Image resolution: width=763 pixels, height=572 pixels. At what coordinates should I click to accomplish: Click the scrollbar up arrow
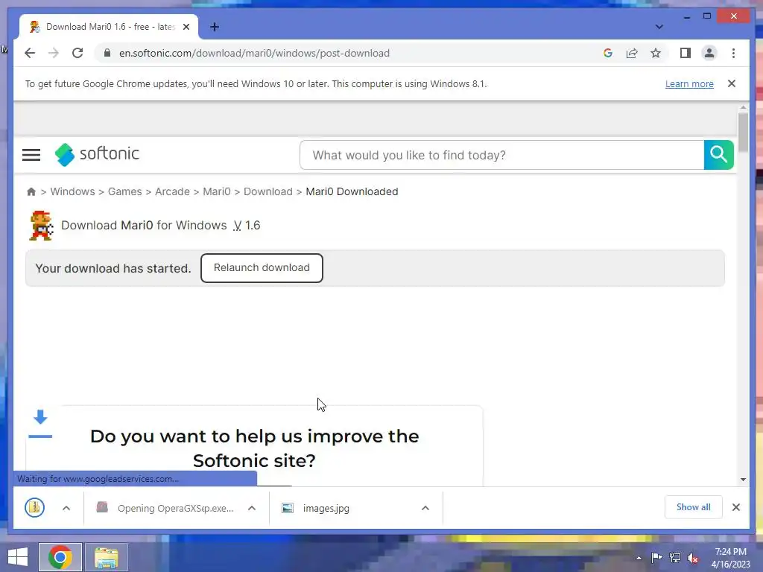(743, 107)
